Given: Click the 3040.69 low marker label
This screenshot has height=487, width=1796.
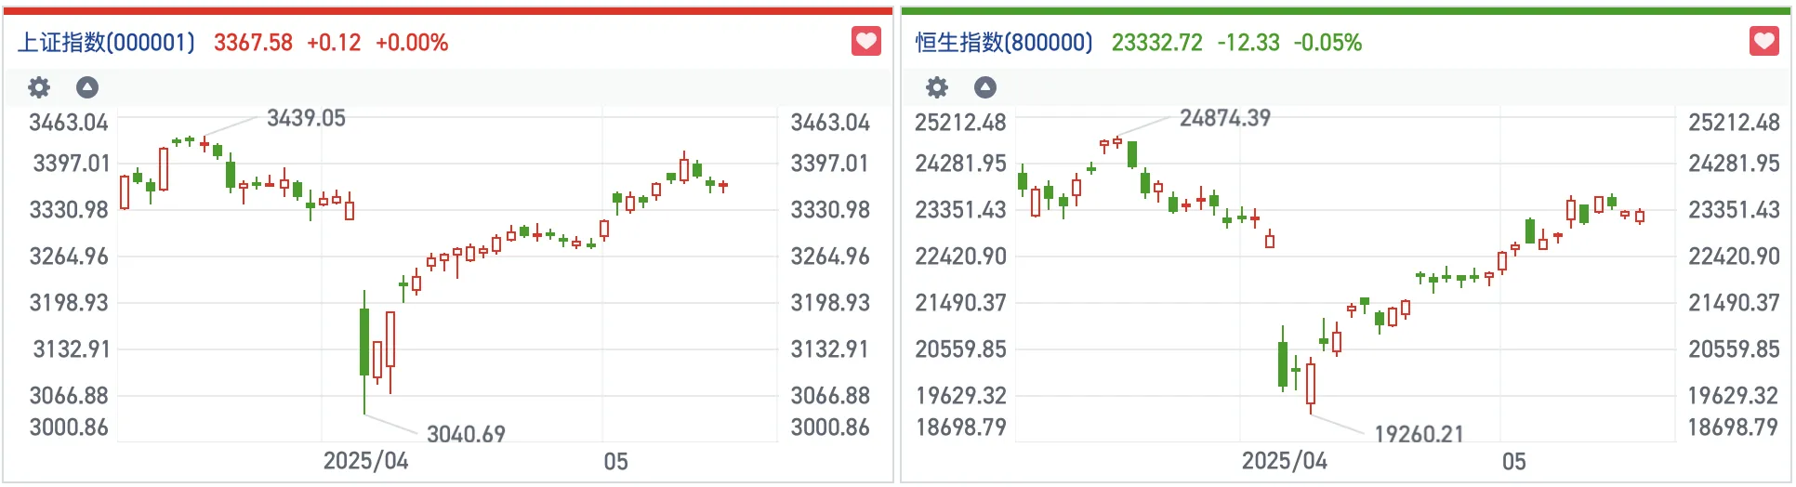Looking at the screenshot, I should pos(466,434).
